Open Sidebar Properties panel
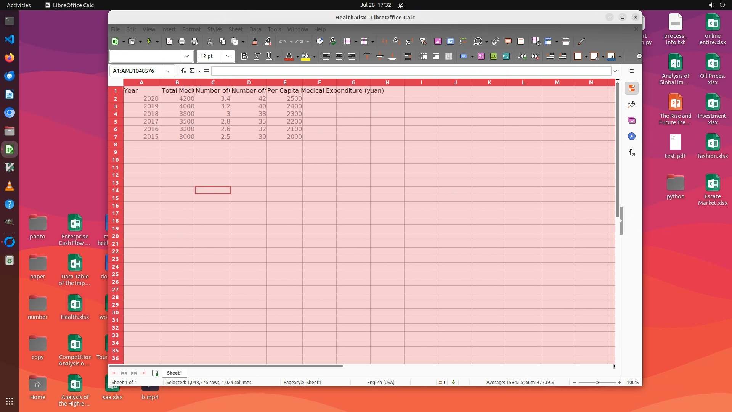The height and width of the screenshot is (412, 732). [632, 89]
